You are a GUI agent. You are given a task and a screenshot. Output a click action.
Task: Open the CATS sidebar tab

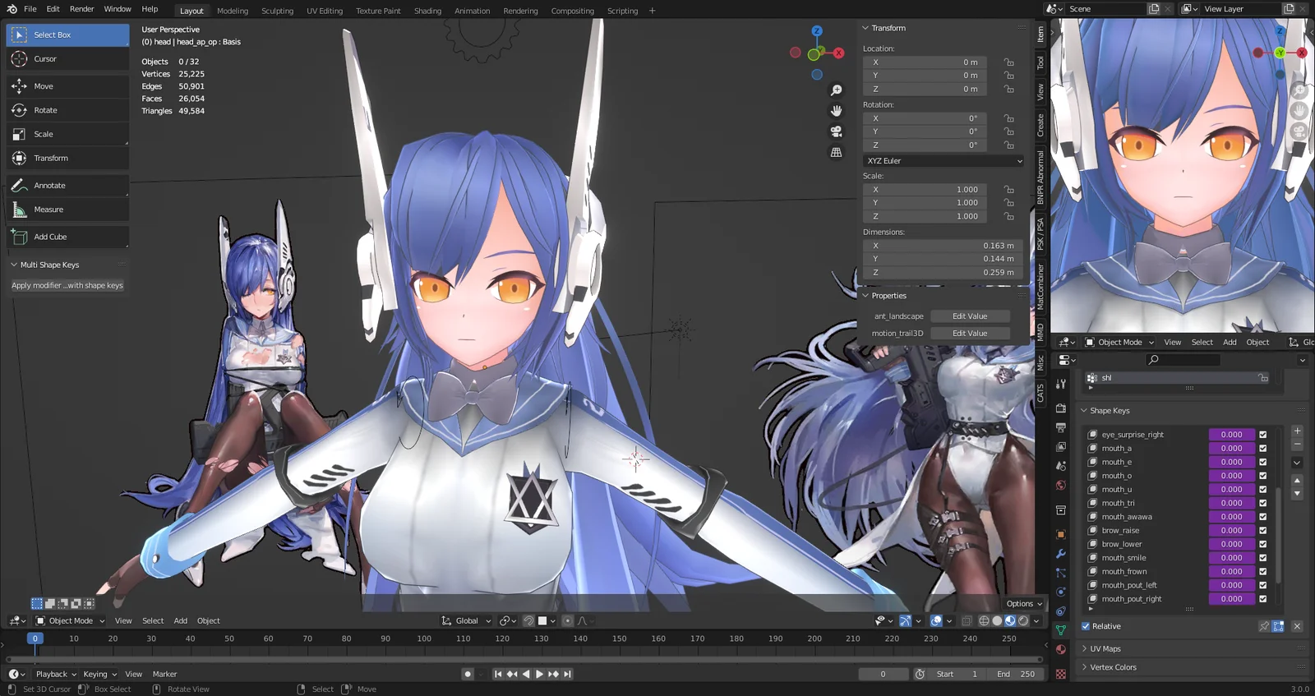pos(1040,394)
